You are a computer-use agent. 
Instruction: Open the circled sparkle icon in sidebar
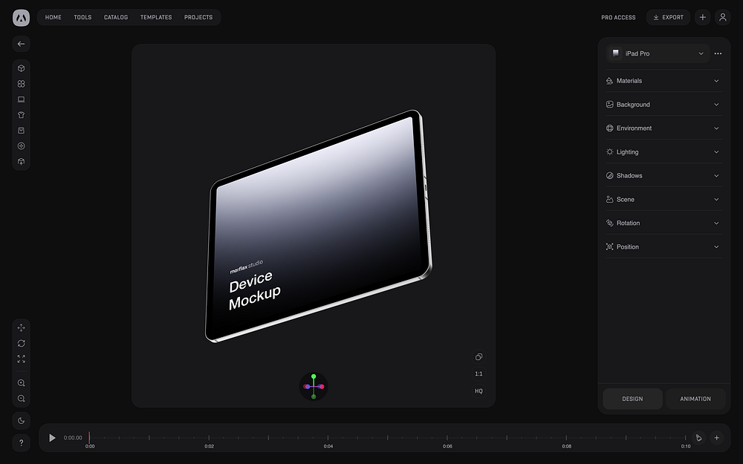point(21,146)
